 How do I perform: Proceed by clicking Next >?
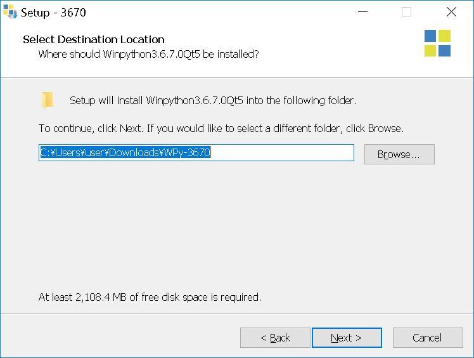point(347,338)
